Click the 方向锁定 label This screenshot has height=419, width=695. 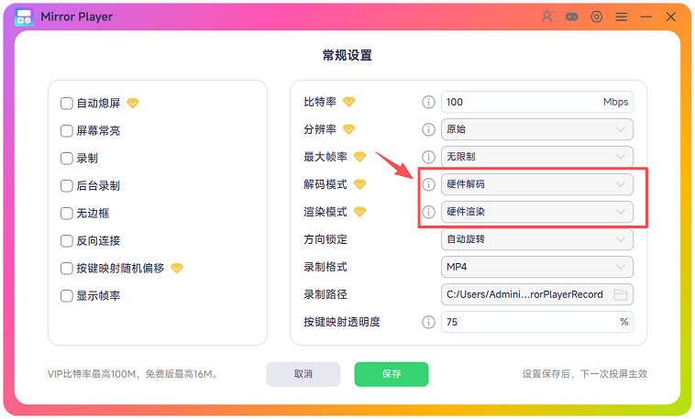(x=325, y=239)
